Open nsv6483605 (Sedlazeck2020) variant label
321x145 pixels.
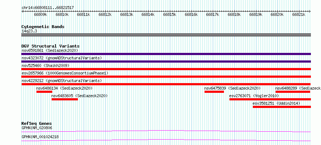pos(79,96)
